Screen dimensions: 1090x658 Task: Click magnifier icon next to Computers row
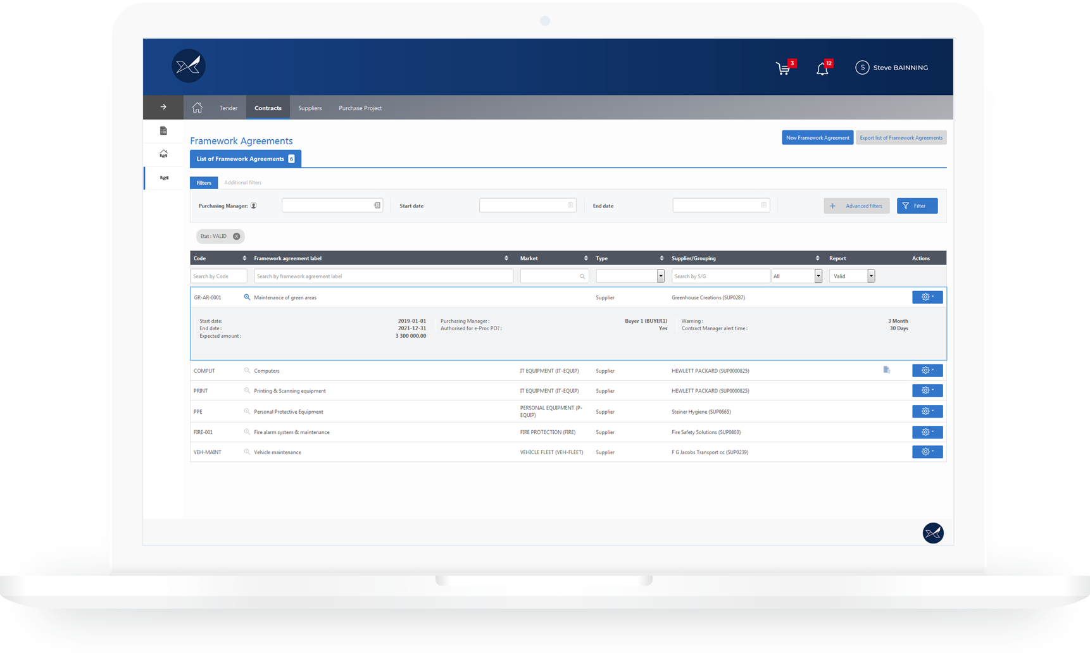(247, 371)
